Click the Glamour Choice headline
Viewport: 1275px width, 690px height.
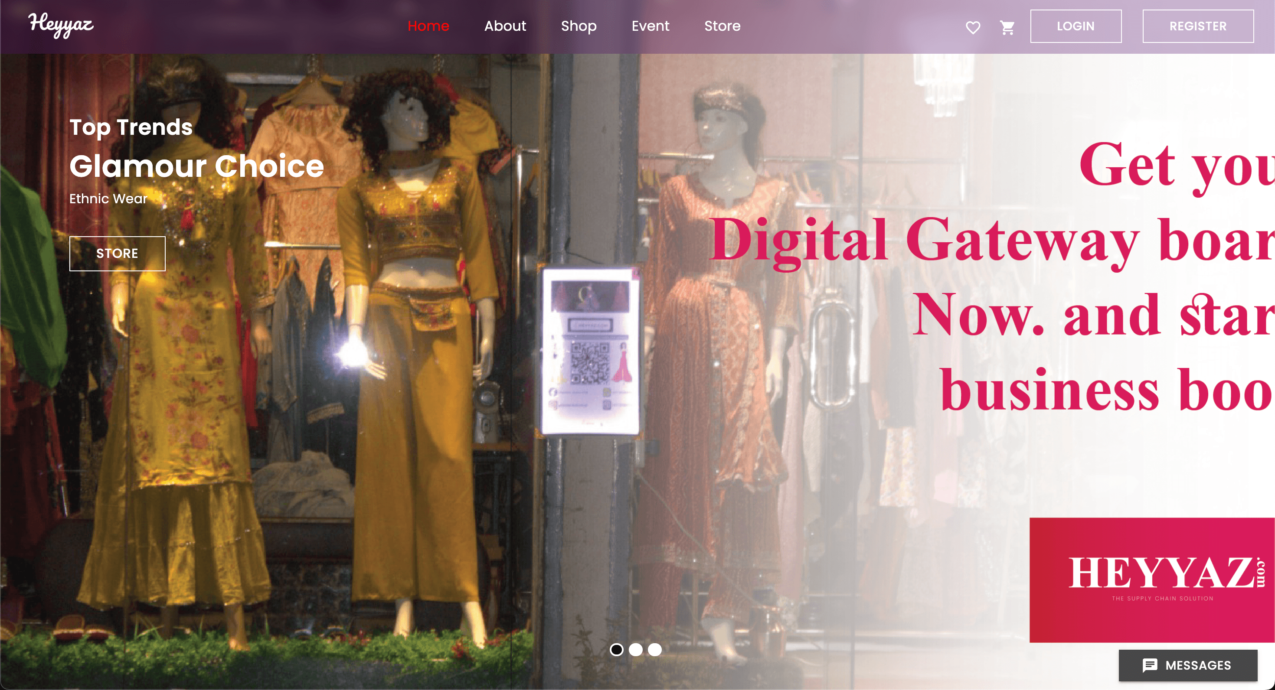[x=196, y=166]
